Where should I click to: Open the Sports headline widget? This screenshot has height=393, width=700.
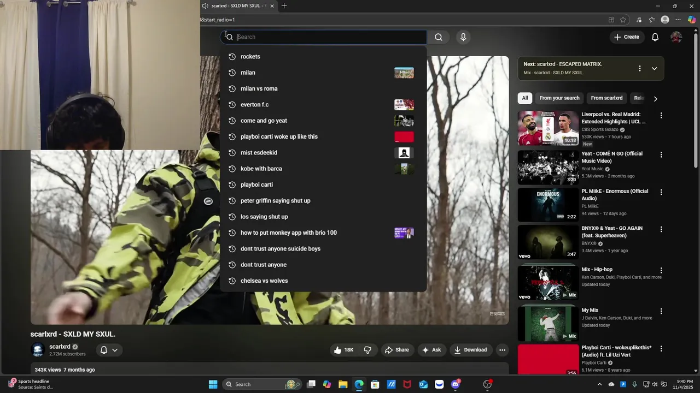tap(32, 384)
